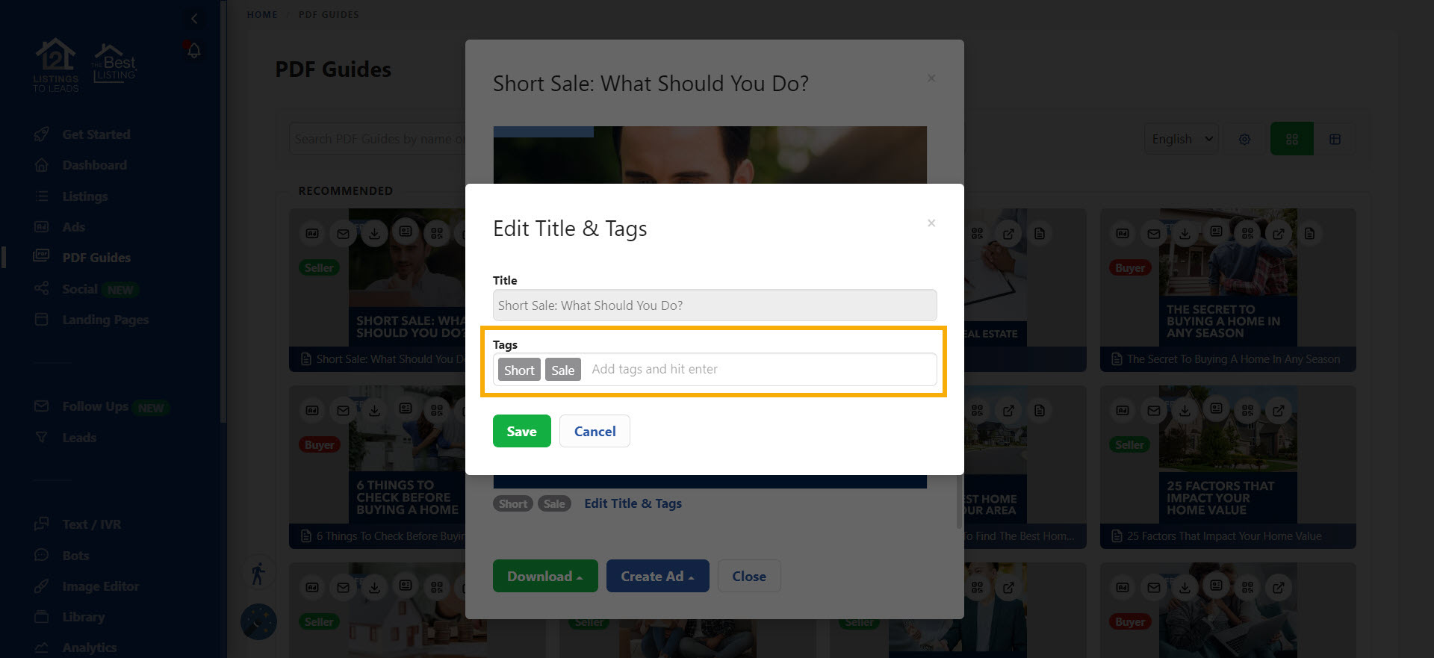Go to Landing Pages in the sidebar
The height and width of the screenshot is (658, 1434).
[x=105, y=319]
